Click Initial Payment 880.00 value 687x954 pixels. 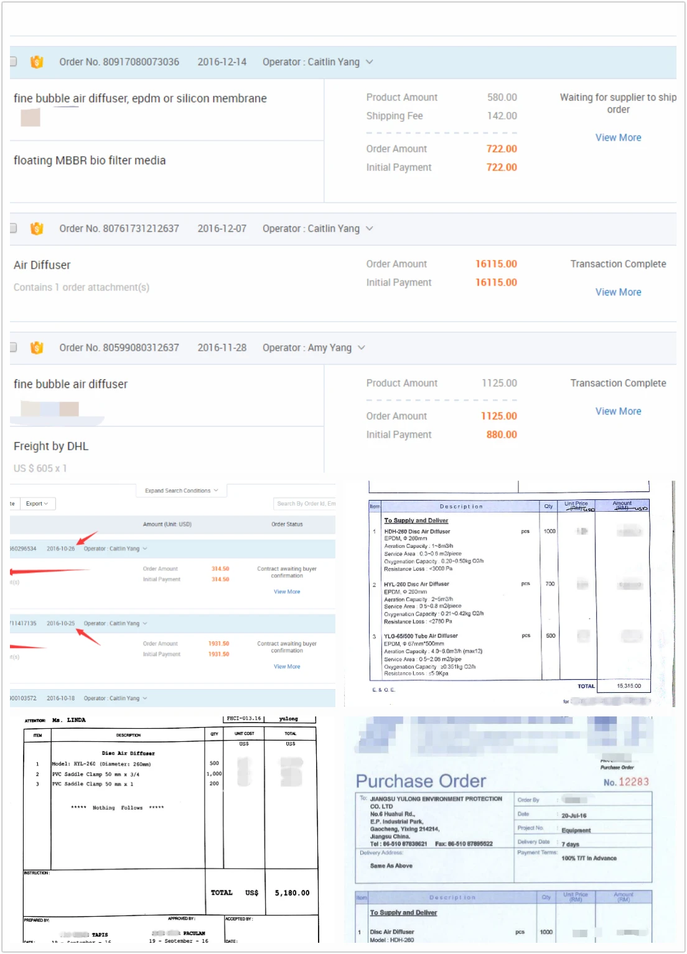click(x=502, y=435)
